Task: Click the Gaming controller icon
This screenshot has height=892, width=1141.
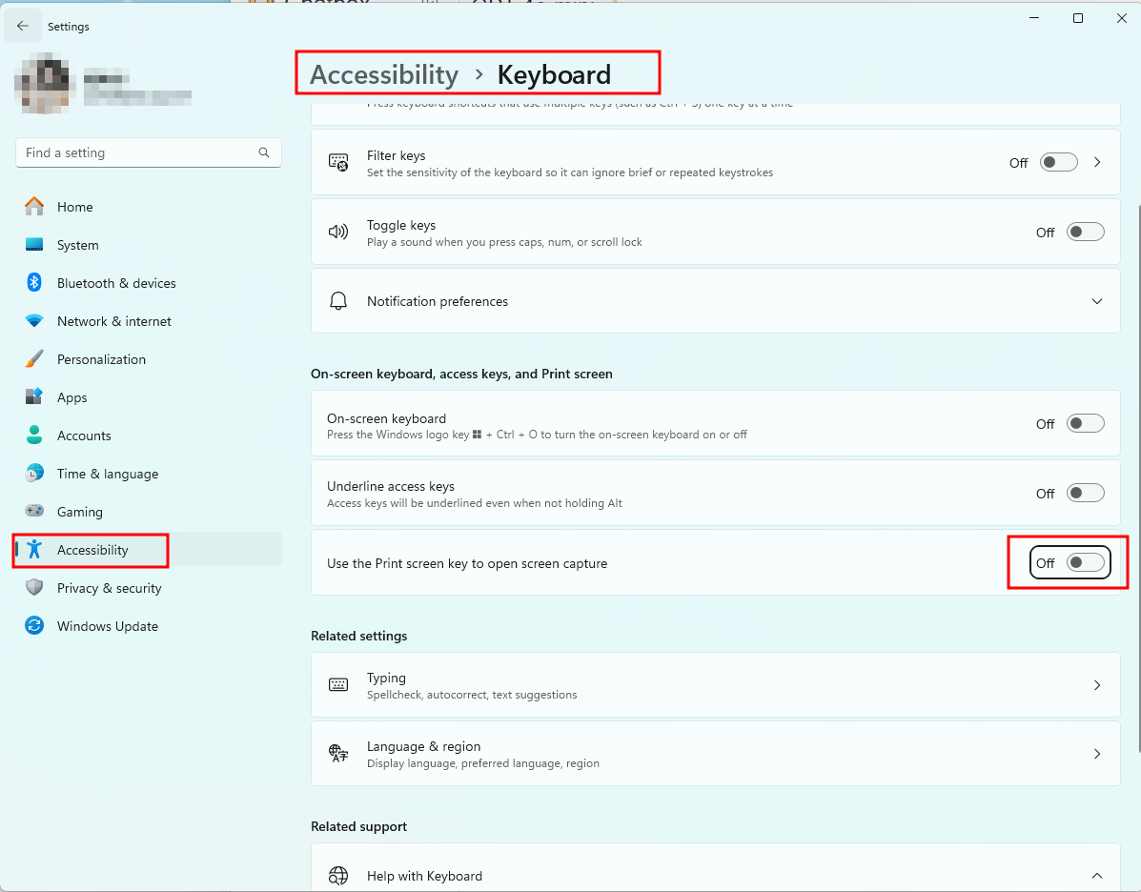Action: pyautogui.click(x=34, y=512)
